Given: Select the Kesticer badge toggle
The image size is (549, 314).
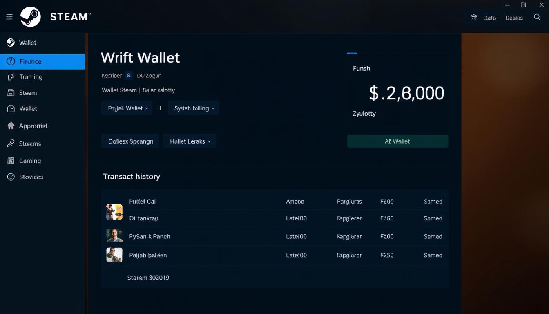Looking at the screenshot, I should (x=128, y=76).
